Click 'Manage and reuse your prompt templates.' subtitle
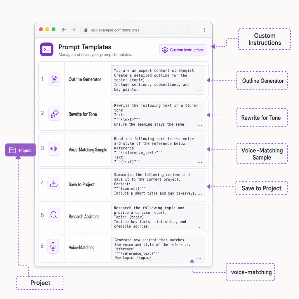Viewport: 299px width, 299px height. [x=95, y=55]
